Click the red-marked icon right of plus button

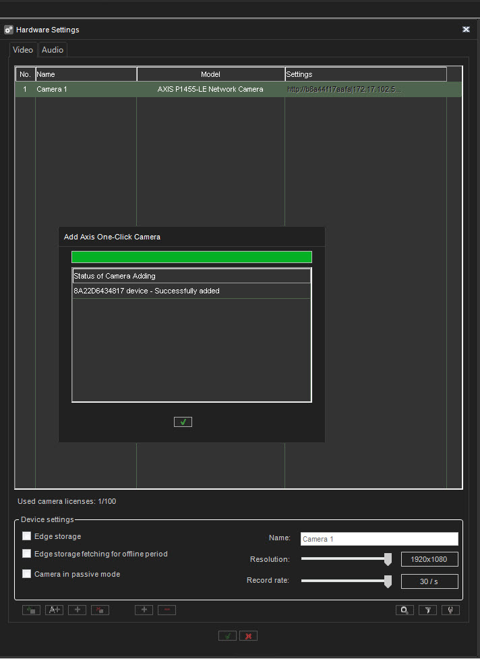tap(100, 610)
